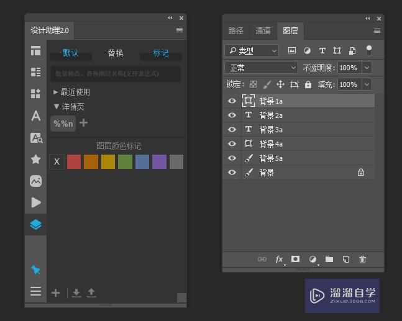Apply the green layer color mark
The width and height of the screenshot is (402, 321).
125,161
